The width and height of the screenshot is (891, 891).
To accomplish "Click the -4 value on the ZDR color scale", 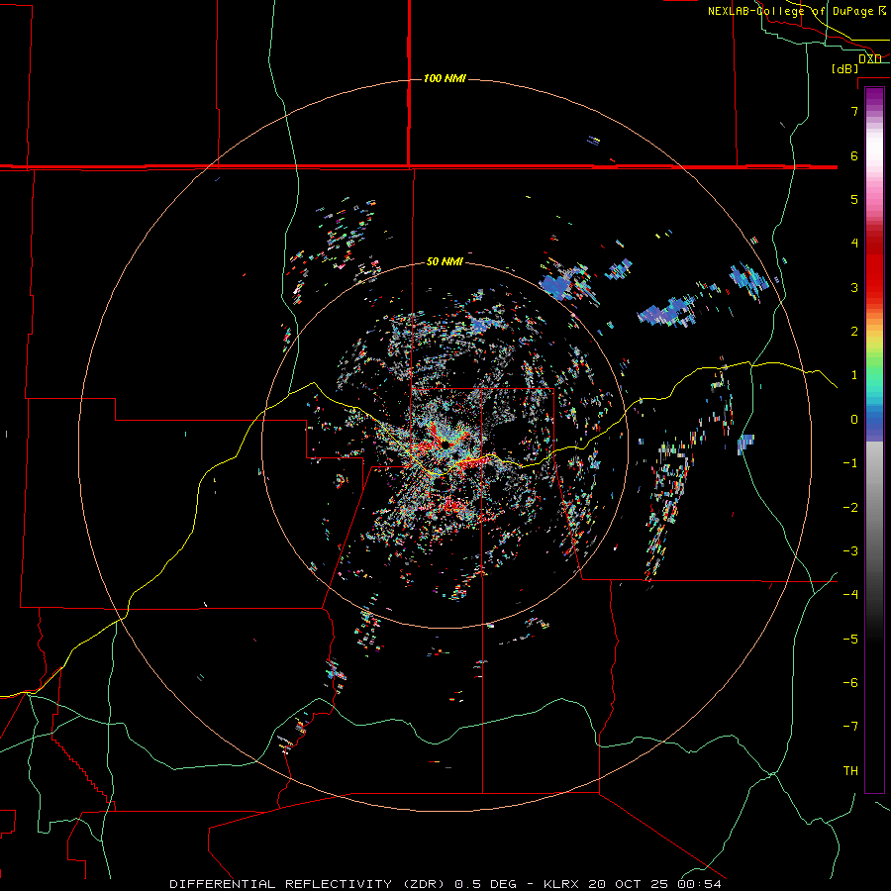I will 850,594.
